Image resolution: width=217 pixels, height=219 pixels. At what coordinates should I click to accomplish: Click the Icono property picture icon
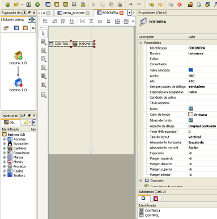191,108
